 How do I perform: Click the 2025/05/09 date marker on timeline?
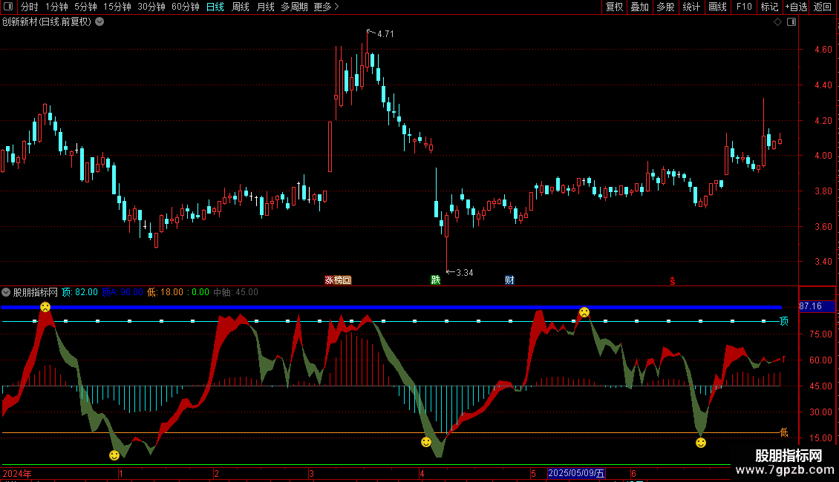pos(576,473)
